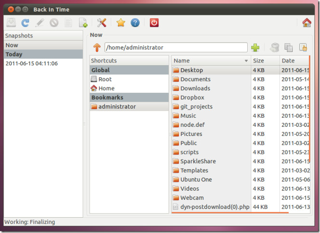The width and height of the screenshot is (320, 233).
Task: Open help with blue question mark
Action: (x=135, y=23)
